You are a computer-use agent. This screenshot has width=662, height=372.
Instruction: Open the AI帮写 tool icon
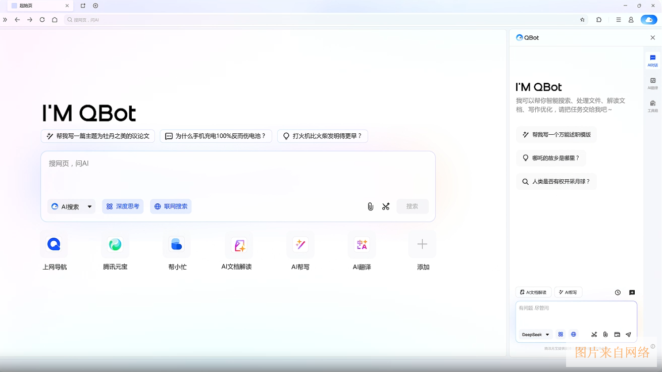click(x=300, y=244)
